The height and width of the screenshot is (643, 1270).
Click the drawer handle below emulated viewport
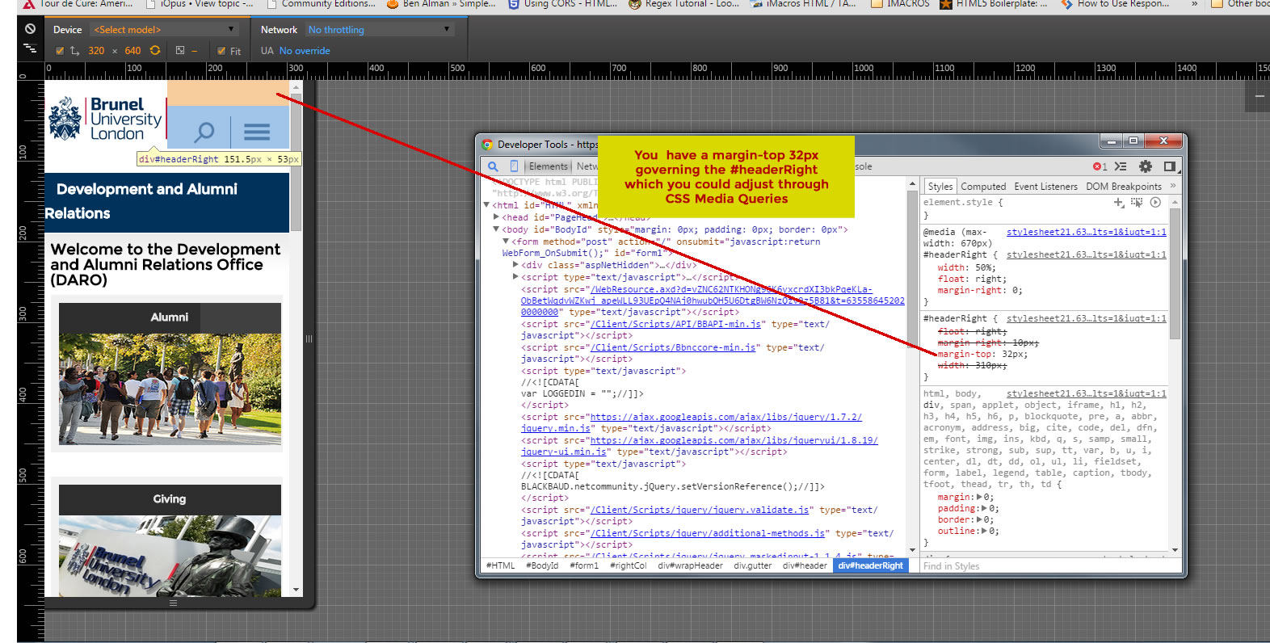click(172, 603)
